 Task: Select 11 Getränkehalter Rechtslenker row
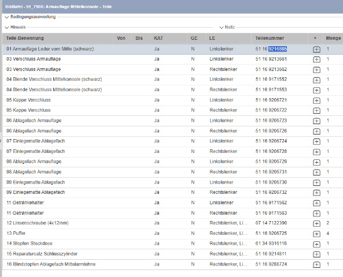point(172,213)
